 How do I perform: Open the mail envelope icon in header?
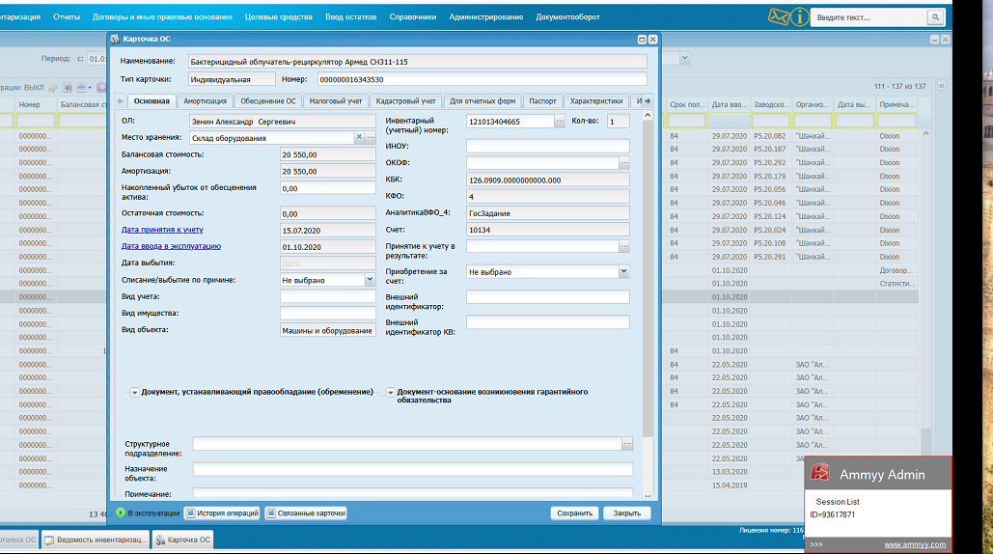[x=779, y=16]
